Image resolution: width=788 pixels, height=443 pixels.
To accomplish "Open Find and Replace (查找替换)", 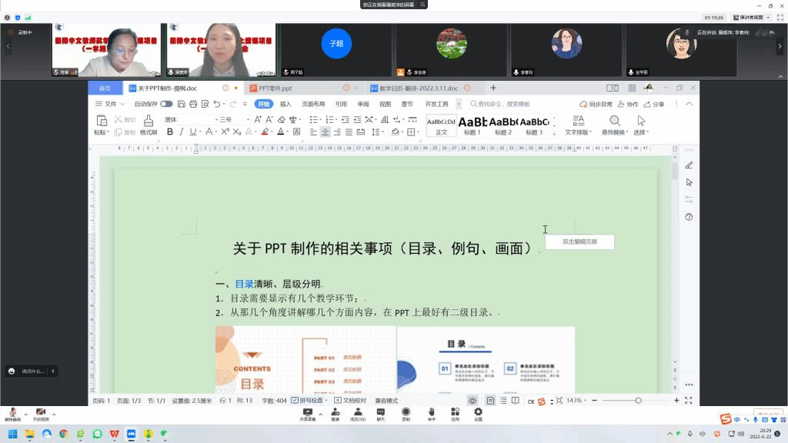I will pos(615,125).
